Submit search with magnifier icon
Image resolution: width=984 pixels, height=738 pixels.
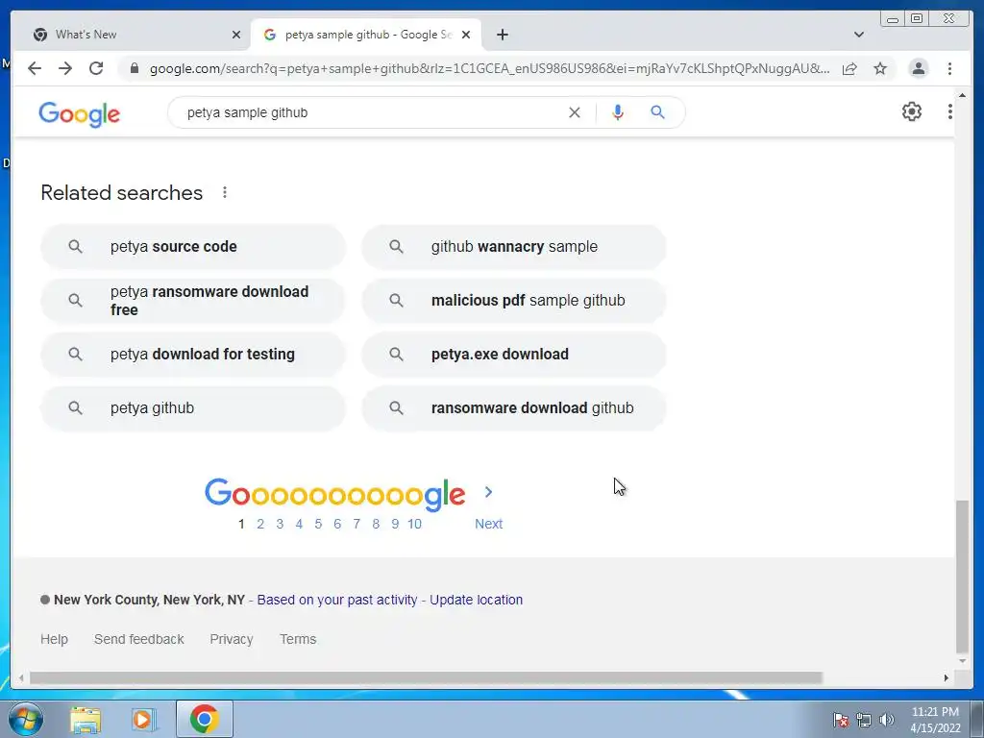point(657,112)
